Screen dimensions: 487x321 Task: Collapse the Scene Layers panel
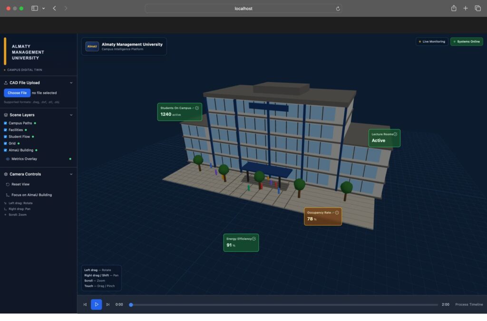coord(71,115)
